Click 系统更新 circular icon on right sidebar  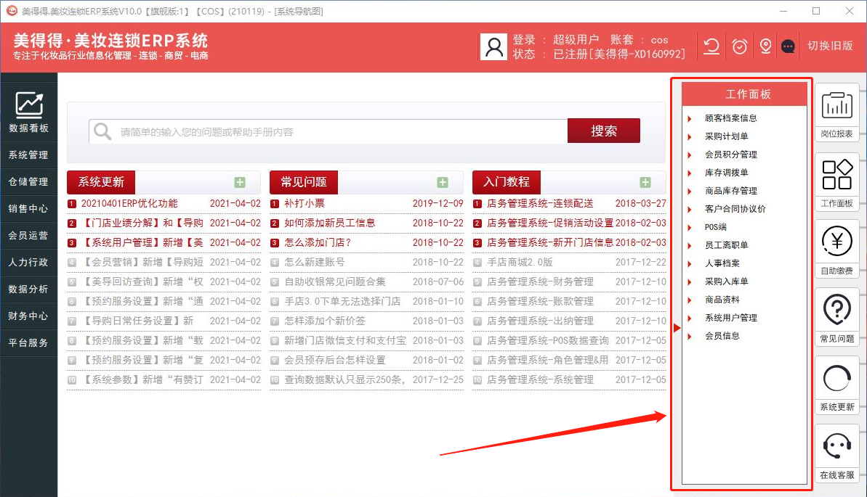(x=836, y=379)
